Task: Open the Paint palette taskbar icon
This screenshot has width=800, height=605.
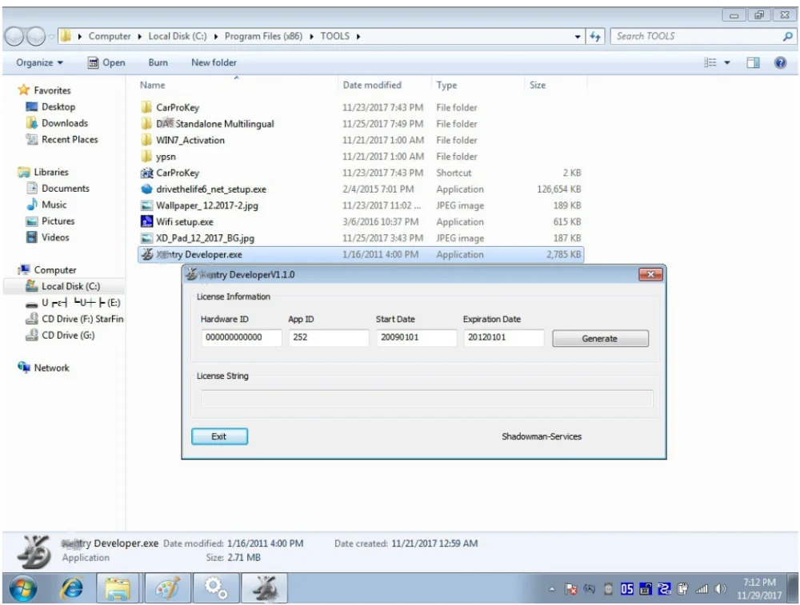Action: 167,588
